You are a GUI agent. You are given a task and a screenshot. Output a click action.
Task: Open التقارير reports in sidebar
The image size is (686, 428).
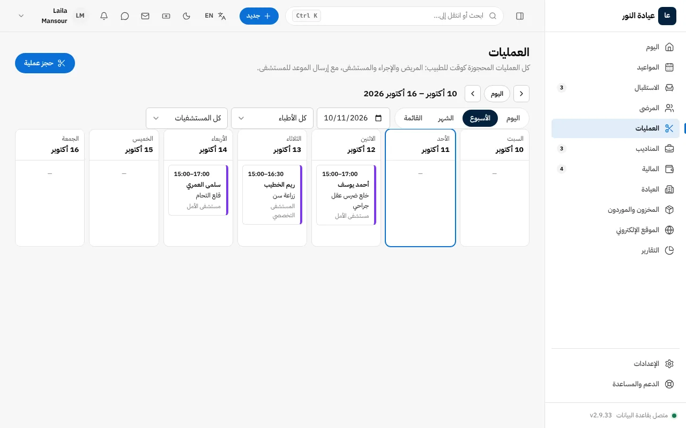(x=615, y=250)
